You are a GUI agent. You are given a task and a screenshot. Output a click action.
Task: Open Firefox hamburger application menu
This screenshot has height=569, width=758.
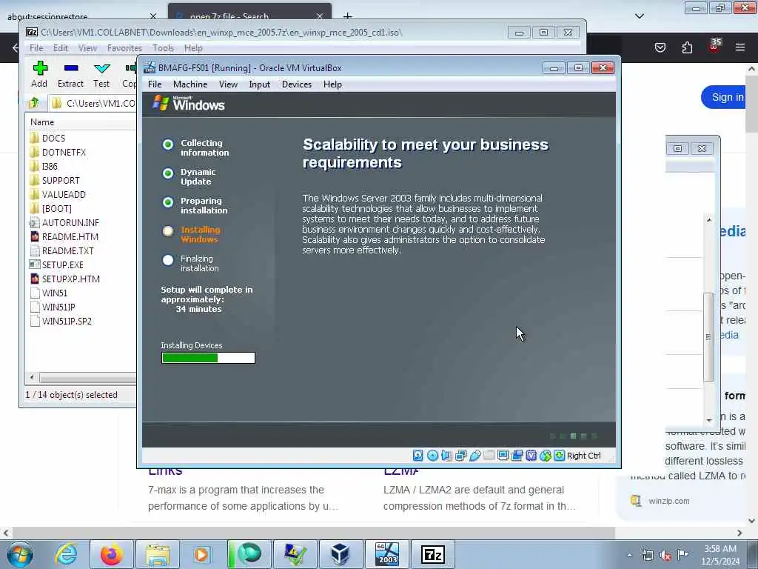[740, 47]
